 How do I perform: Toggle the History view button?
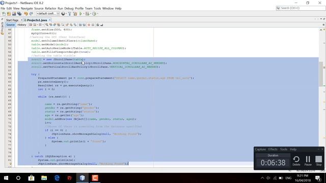(22, 25)
